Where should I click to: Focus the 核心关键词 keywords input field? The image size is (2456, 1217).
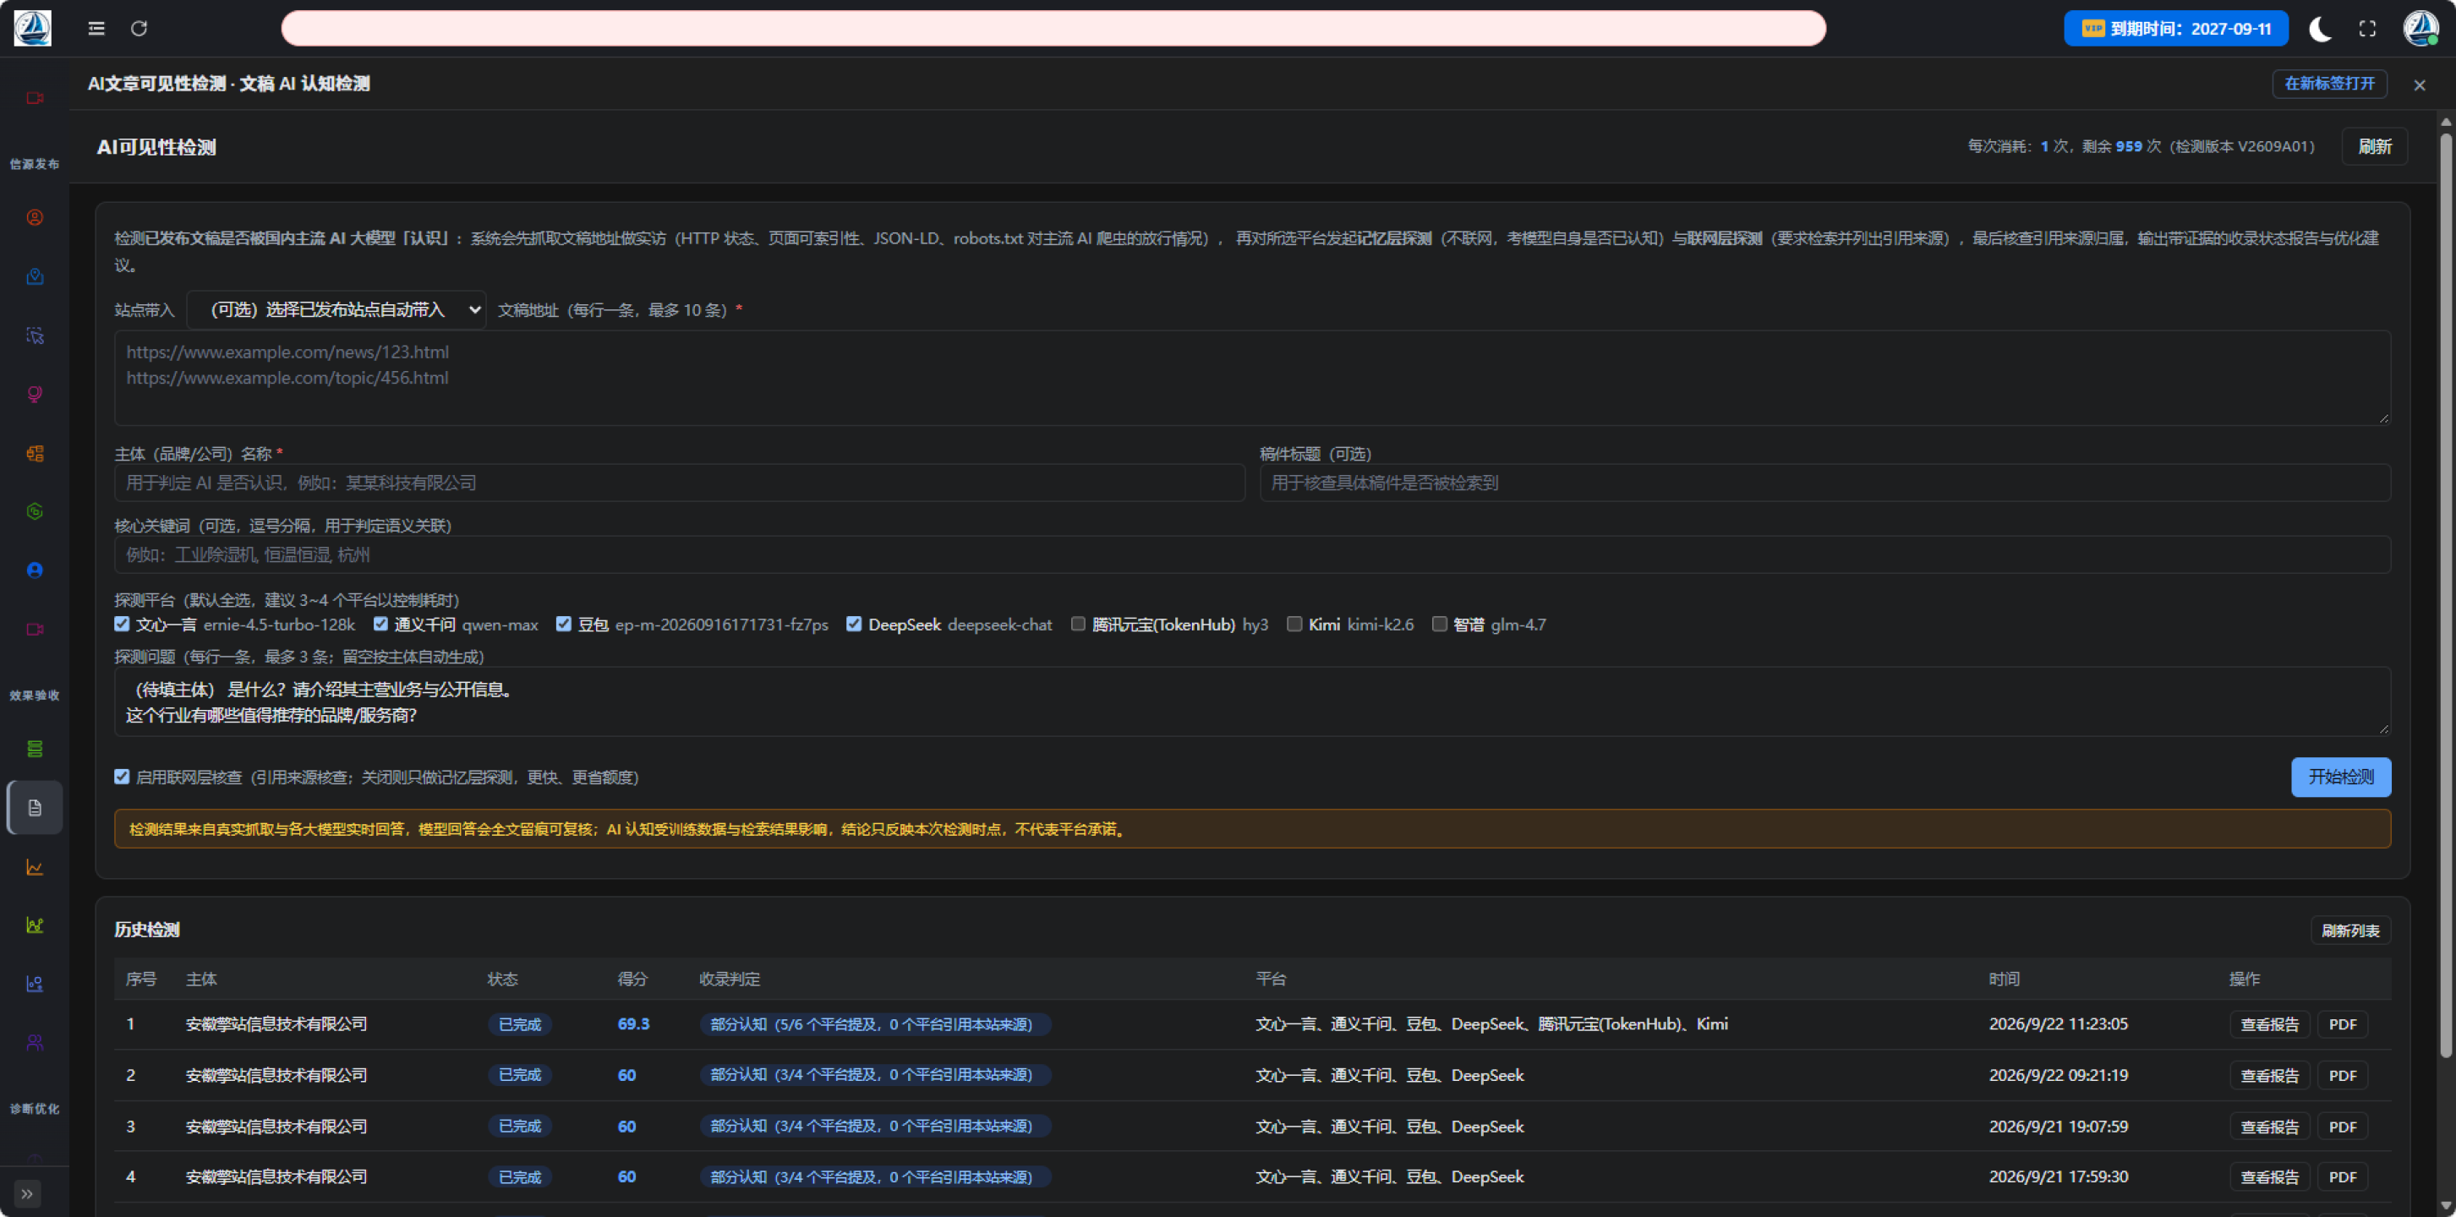[x=1252, y=554]
